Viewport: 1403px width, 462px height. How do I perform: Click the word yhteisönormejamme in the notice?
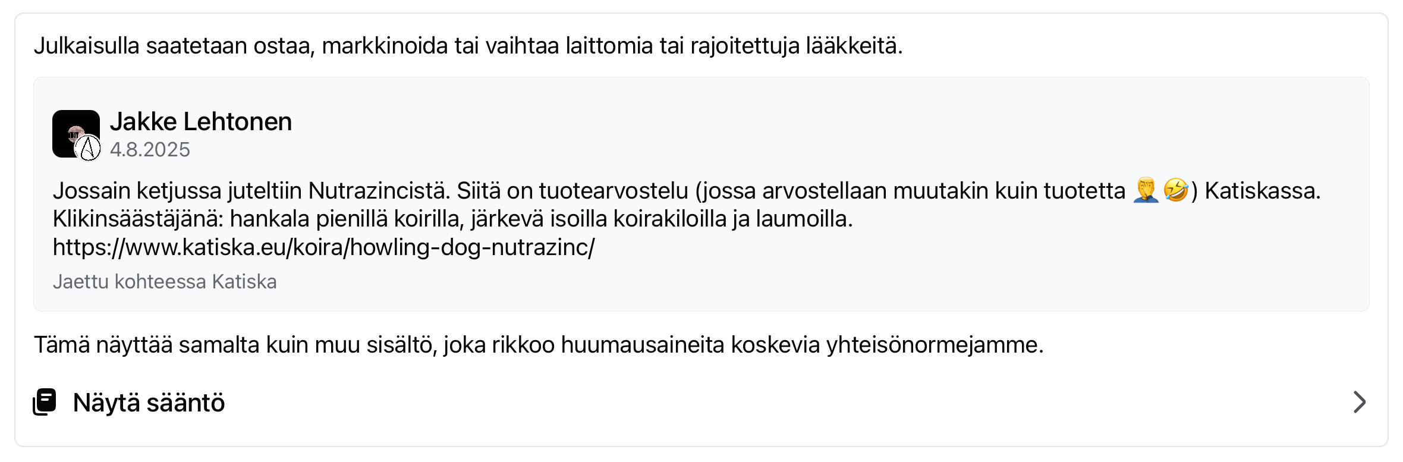pyautogui.click(x=934, y=345)
